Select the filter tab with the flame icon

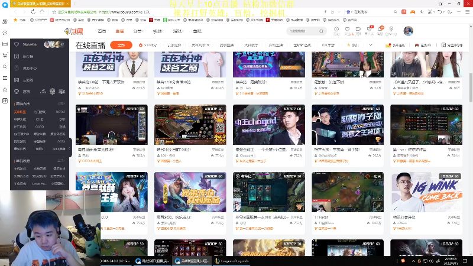click(148, 45)
